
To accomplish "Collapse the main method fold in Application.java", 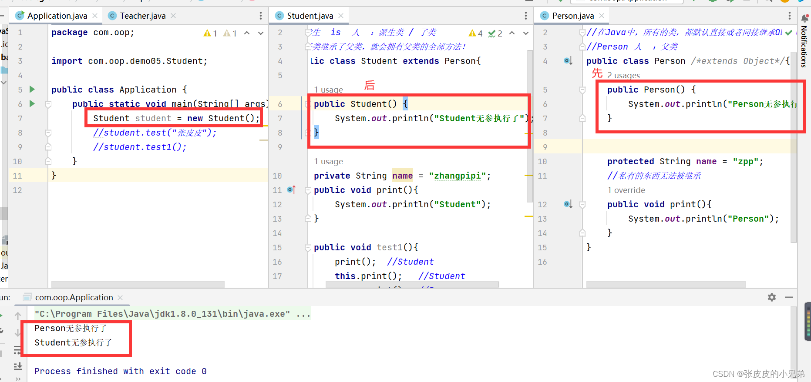I will (x=48, y=104).
